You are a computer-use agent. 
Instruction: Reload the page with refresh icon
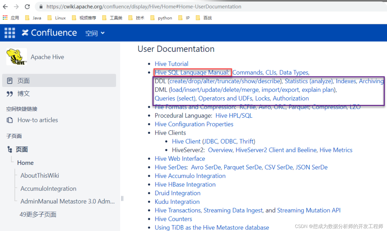[27, 7]
